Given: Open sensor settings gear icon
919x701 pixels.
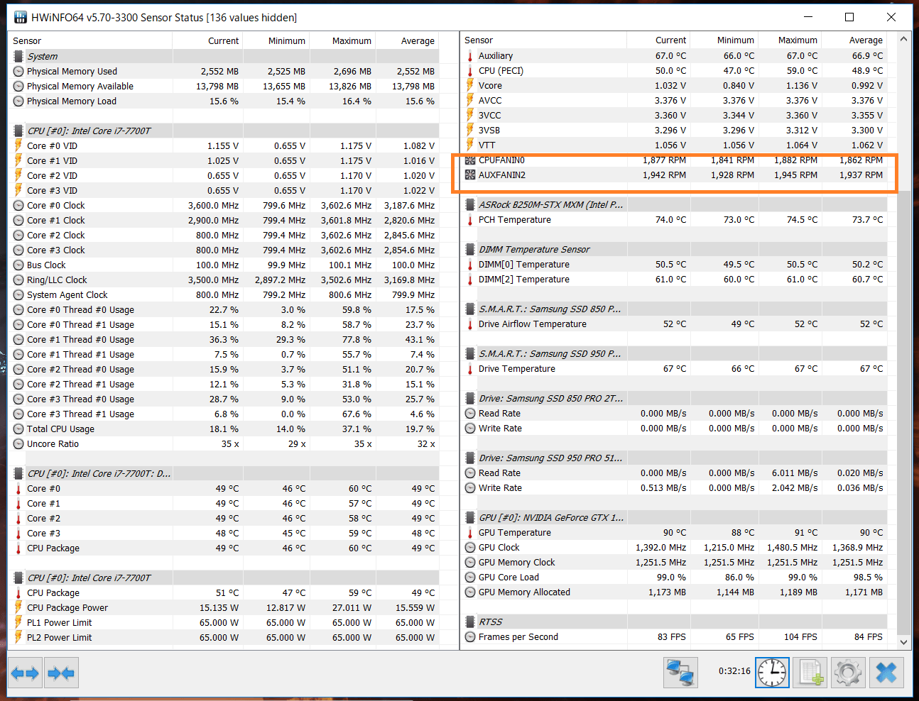Looking at the screenshot, I should coord(848,671).
